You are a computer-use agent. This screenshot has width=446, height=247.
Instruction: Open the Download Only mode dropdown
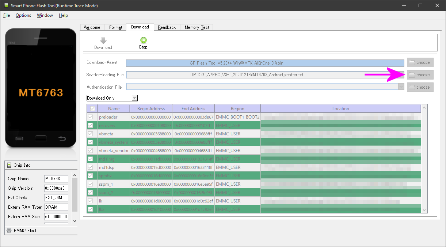coord(134,98)
